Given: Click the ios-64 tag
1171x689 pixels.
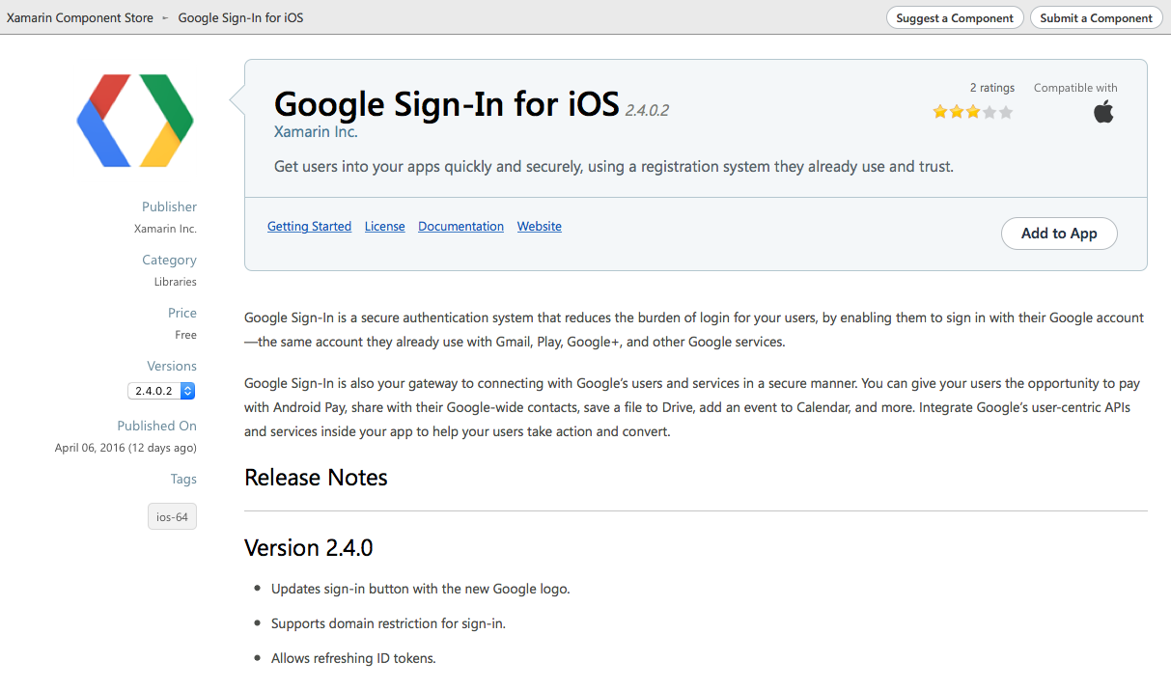Looking at the screenshot, I should 172,516.
